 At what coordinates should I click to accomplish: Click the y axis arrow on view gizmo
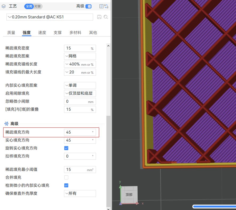pos(121,186)
